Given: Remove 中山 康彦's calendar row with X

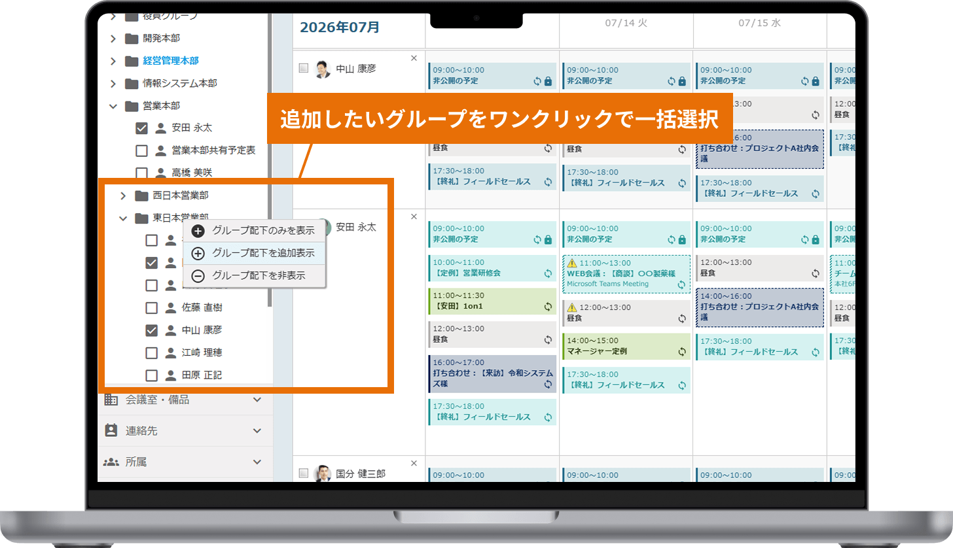Looking at the screenshot, I should [414, 58].
